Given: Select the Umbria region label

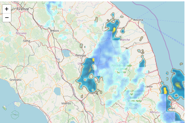Looking at the screenshot, I should pyautogui.click(x=83, y=64).
